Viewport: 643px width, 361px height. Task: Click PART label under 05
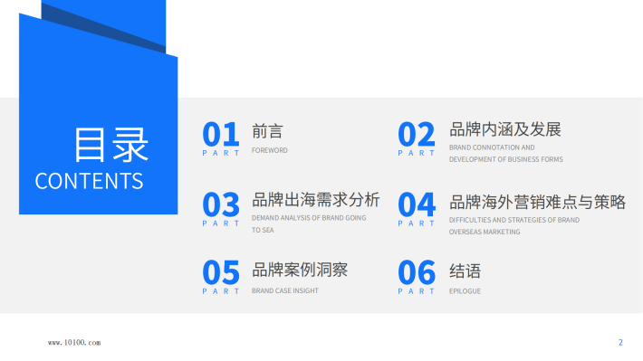coord(221,291)
